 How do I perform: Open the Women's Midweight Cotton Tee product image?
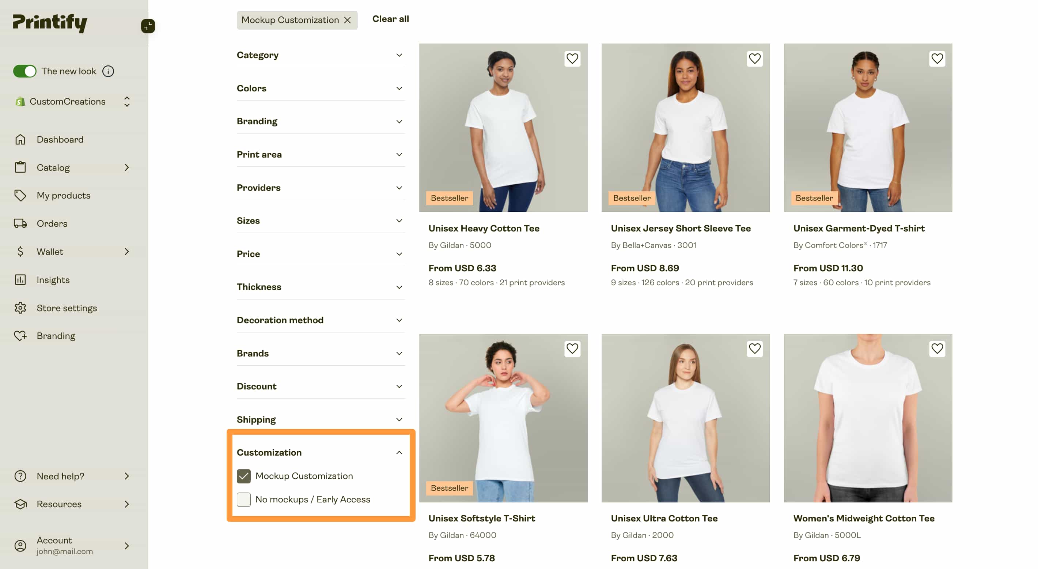(x=868, y=418)
